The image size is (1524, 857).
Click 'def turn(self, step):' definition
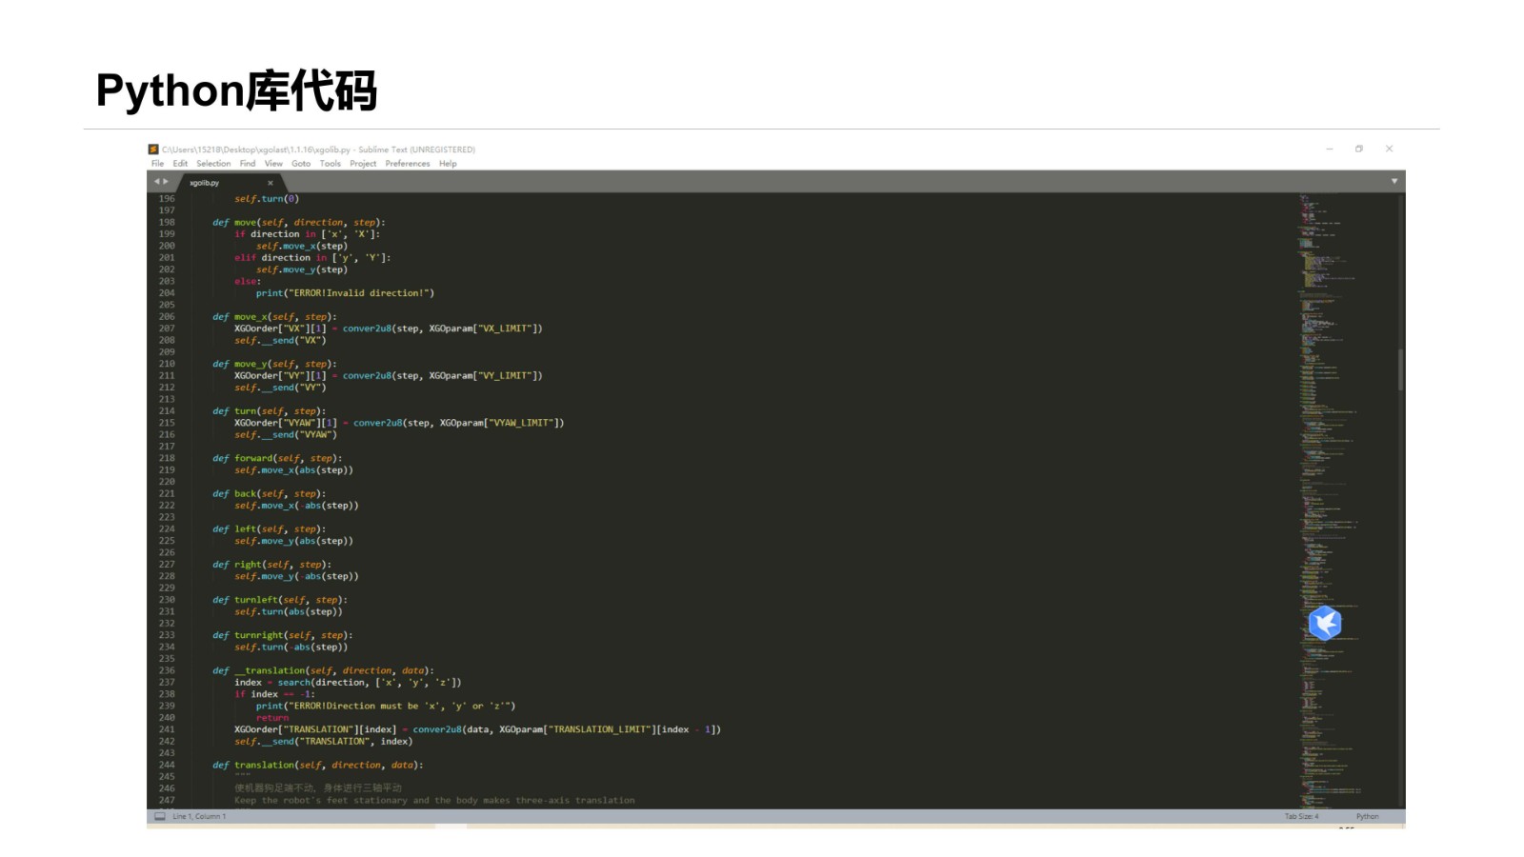click(x=269, y=411)
